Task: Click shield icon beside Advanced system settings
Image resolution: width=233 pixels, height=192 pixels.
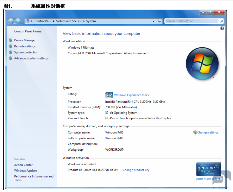Action: tap(10, 58)
